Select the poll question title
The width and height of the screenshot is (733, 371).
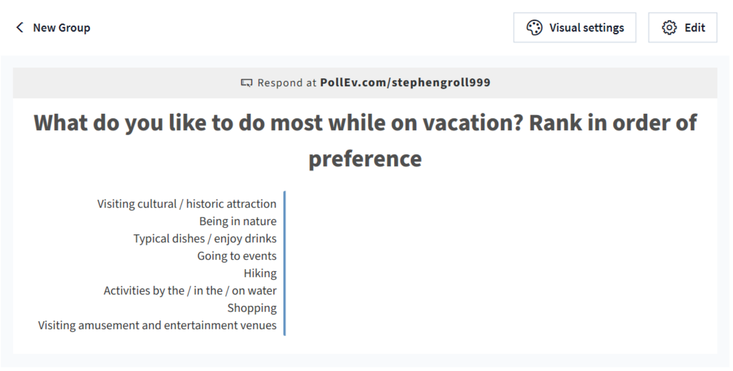[365, 123]
